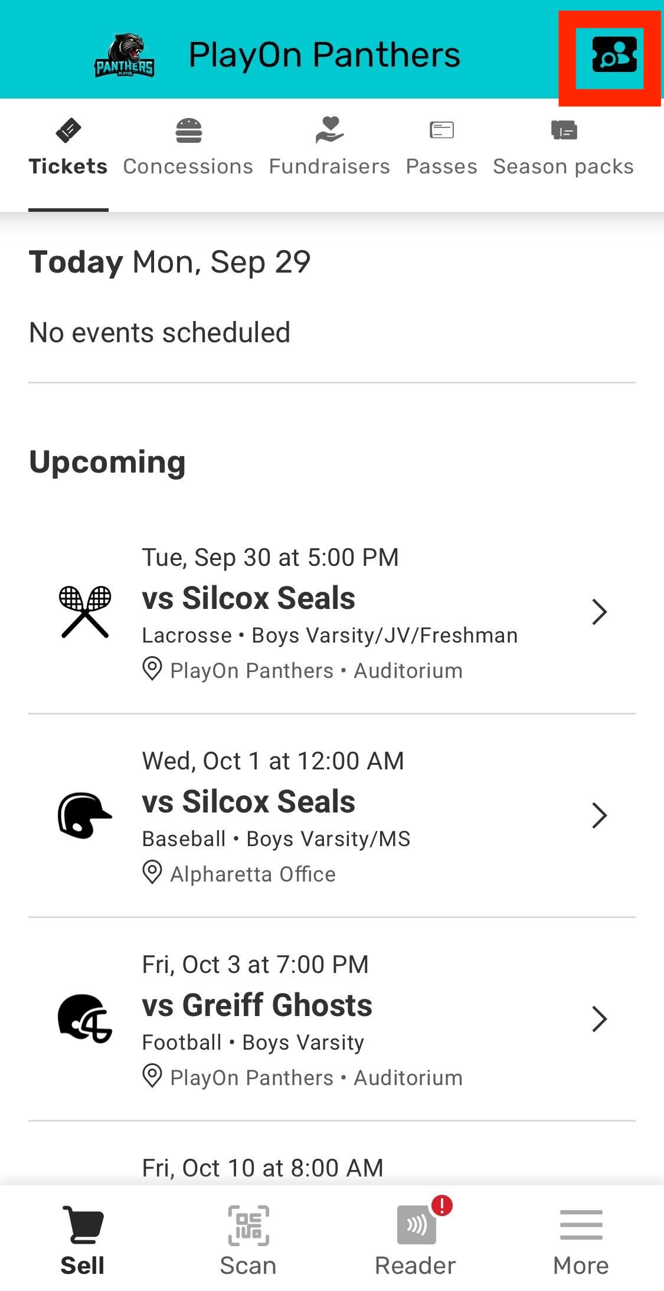Expand the Sep 30 Lacrosse event chevron
This screenshot has height=1291, width=664.
coord(599,612)
